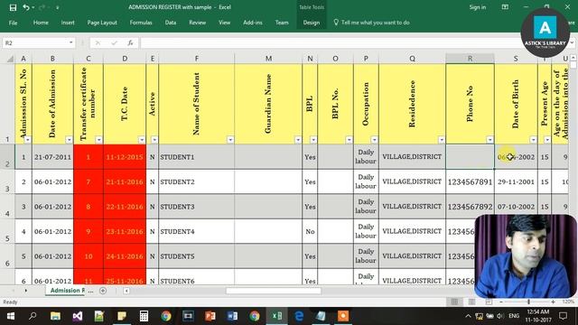Image resolution: width=578 pixels, height=325 pixels.
Task: Click the Admission sheet tab
Action: click(66, 291)
